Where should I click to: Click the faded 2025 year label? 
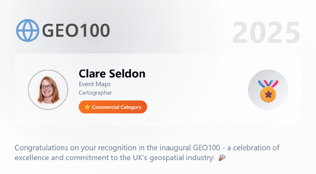266,32
